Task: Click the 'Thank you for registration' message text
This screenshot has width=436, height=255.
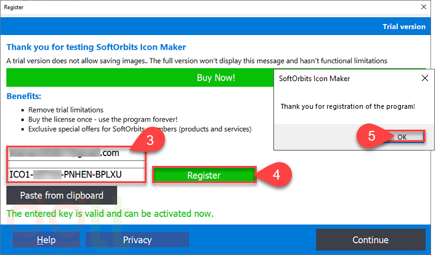Action: (x=347, y=106)
